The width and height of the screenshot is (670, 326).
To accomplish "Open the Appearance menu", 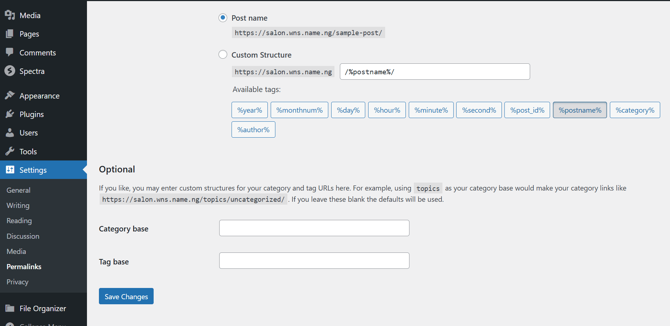I will coord(39,96).
